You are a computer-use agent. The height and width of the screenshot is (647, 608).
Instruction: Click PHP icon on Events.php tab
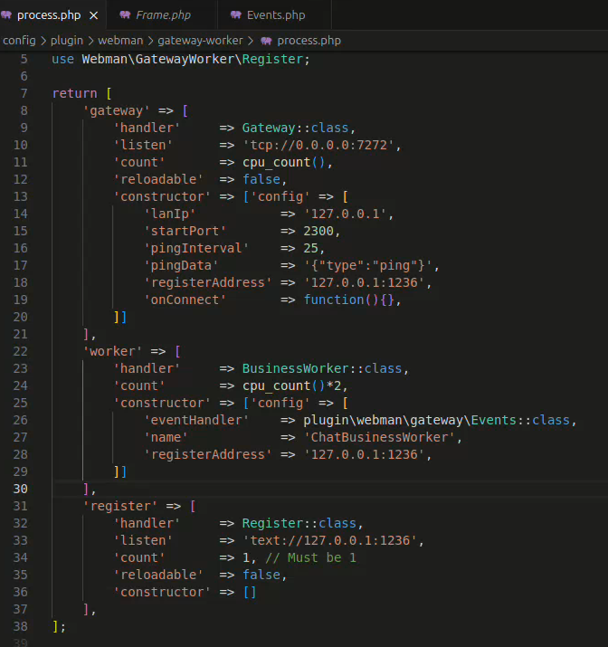point(236,15)
